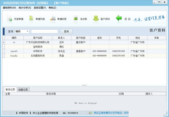This screenshot has height=117, width=169.
Task: Click the green 返回 back arrow
Action: point(119,18)
